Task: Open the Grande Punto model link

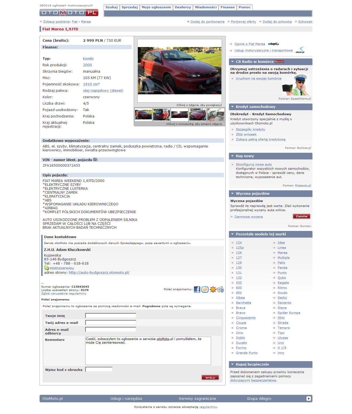Action: click(x=247, y=353)
